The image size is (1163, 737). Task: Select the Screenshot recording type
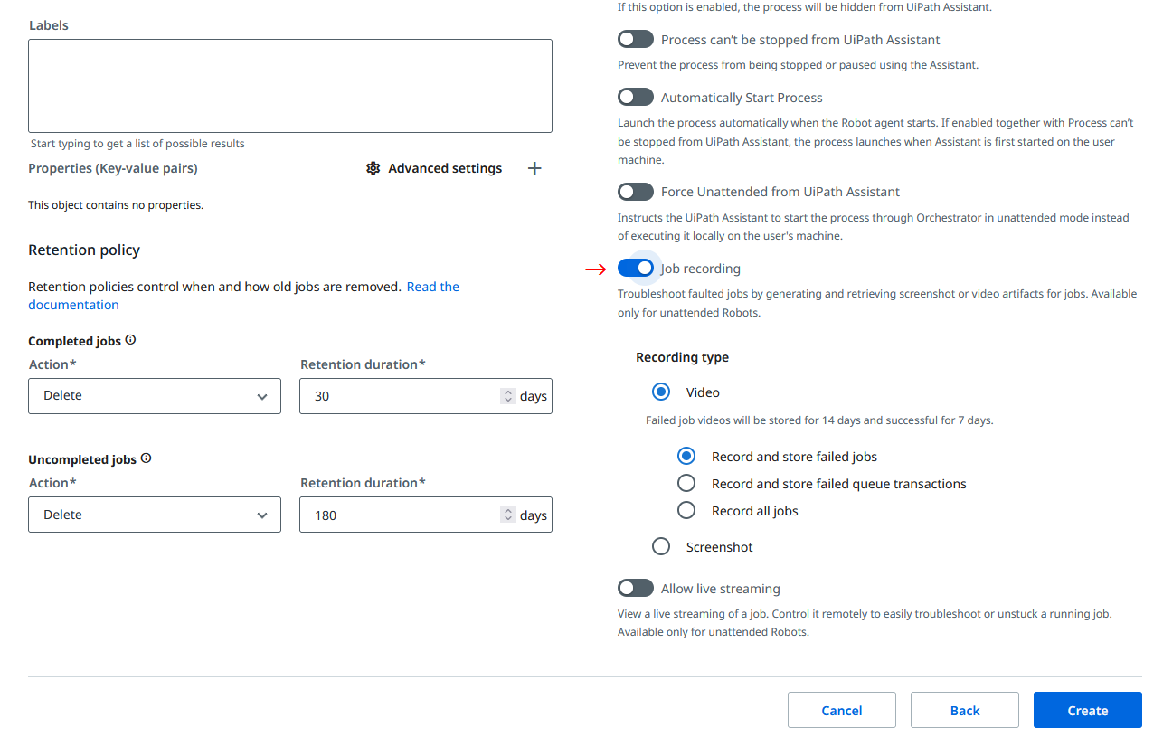tap(661, 546)
